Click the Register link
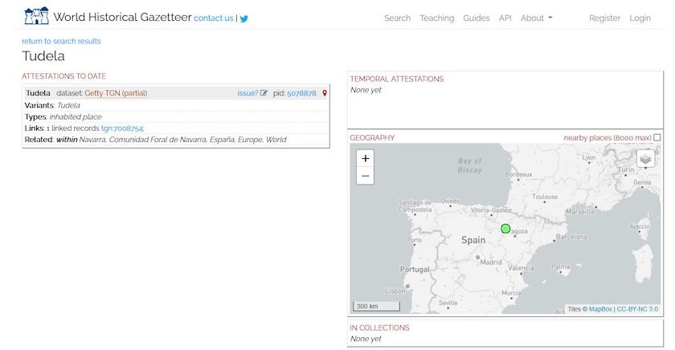Viewport: 675px width, 350px height. tap(604, 18)
